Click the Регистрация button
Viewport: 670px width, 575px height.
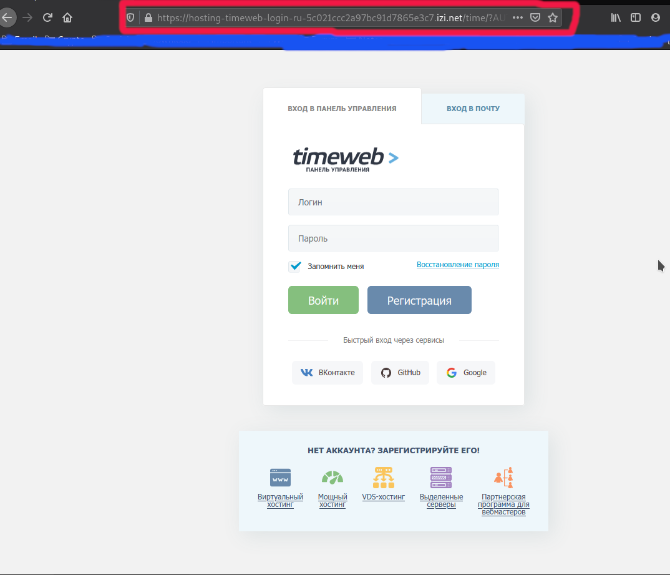click(x=419, y=300)
